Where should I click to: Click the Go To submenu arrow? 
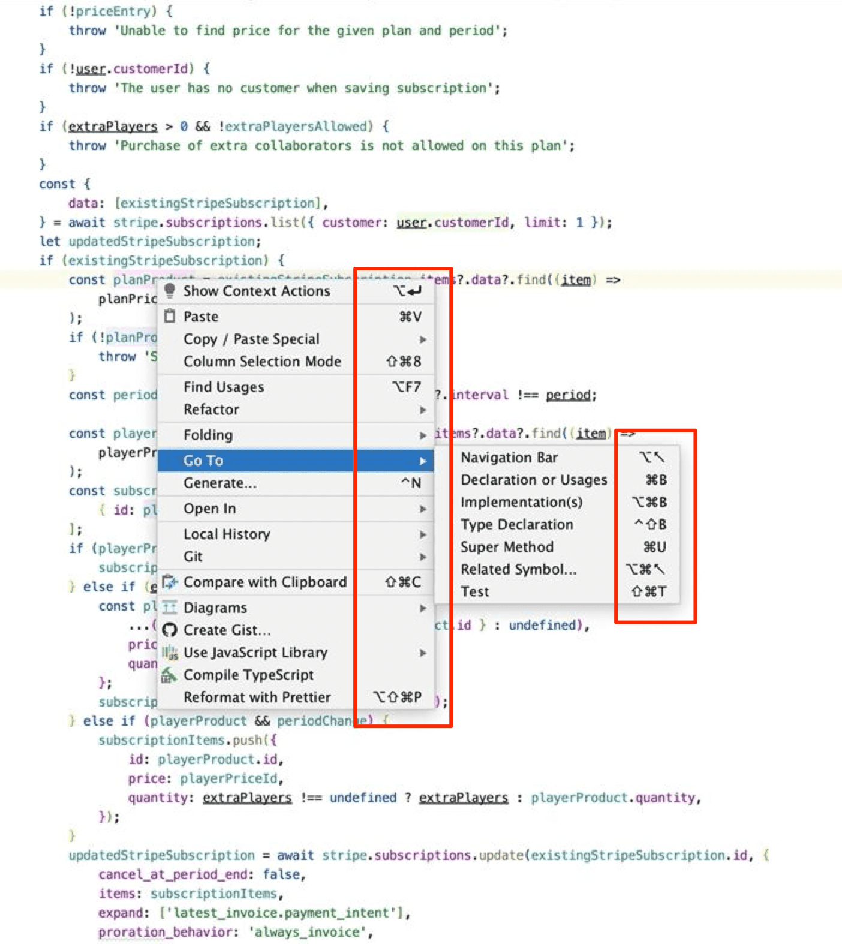click(x=423, y=461)
